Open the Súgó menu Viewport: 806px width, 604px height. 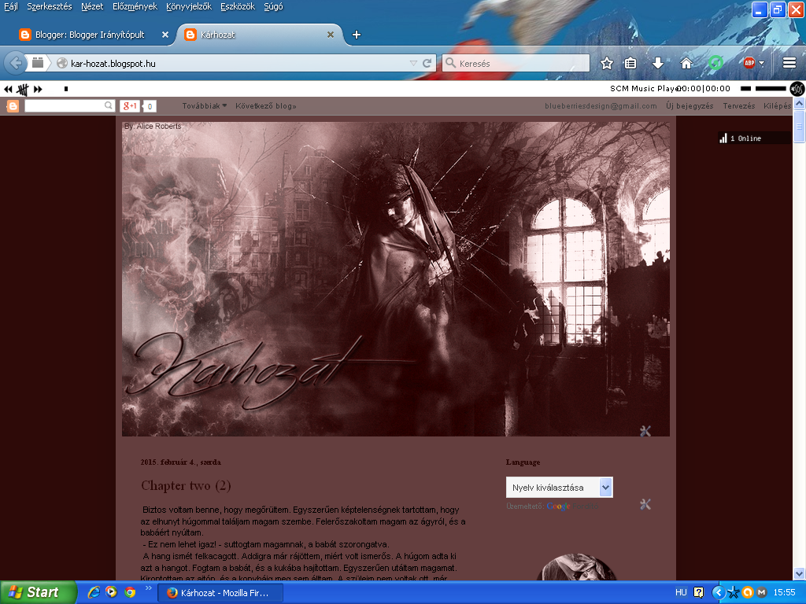point(273,6)
